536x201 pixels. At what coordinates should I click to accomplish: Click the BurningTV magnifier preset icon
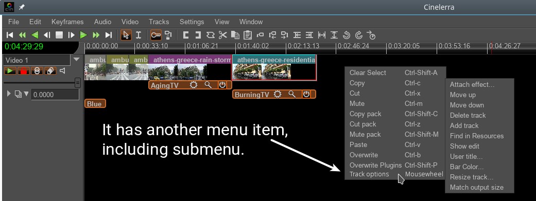point(292,94)
